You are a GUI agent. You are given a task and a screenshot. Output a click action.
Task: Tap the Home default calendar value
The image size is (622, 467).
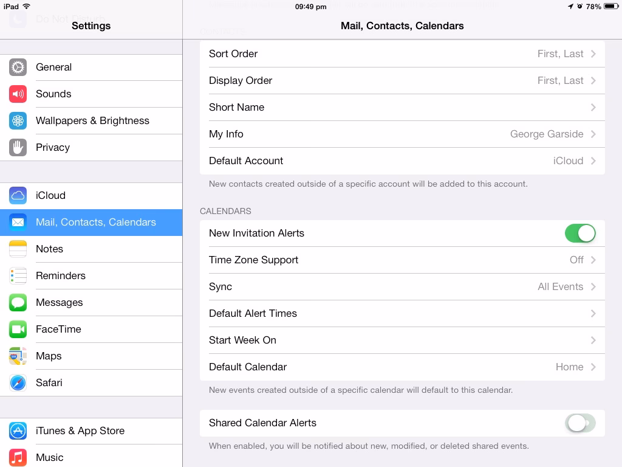pyautogui.click(x=569, y=367)
